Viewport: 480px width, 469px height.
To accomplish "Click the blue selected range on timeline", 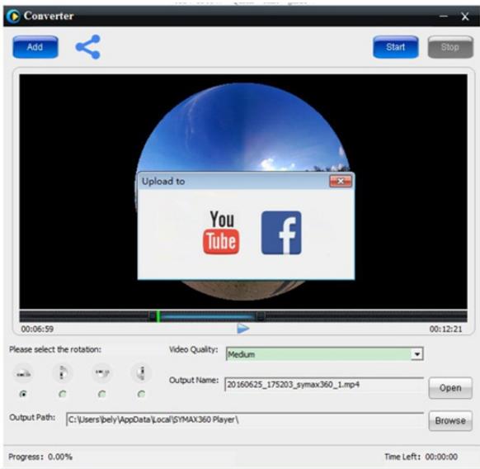I will click(208, 316).
